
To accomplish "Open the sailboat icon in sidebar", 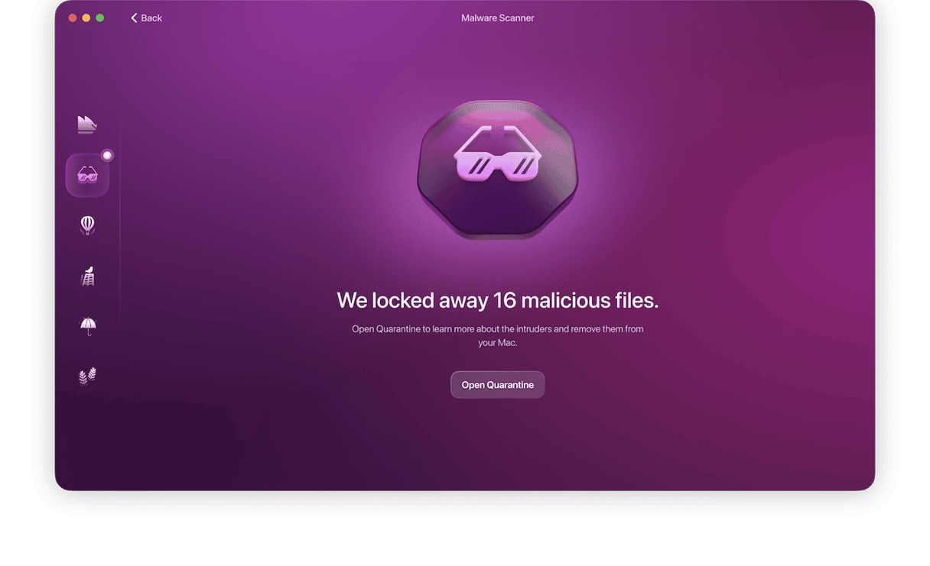I will (x=87, y=125).
